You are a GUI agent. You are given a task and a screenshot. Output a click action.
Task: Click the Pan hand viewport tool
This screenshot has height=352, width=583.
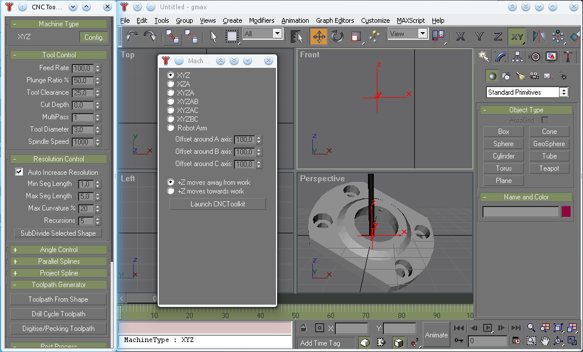coord(545,341)
